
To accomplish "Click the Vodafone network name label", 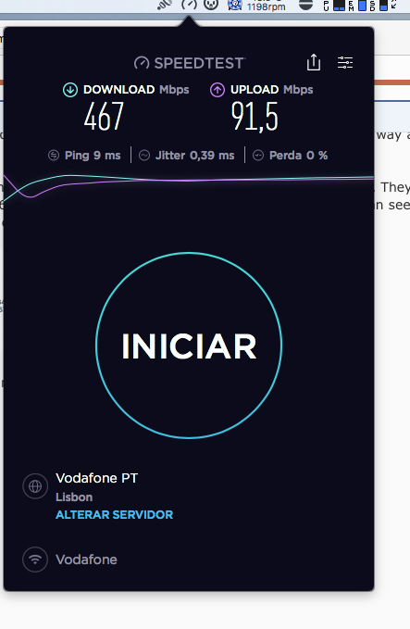I will coord(87,560).
